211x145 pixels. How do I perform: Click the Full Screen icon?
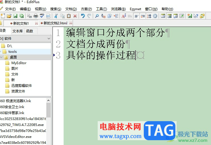click(x=182, y=16)
